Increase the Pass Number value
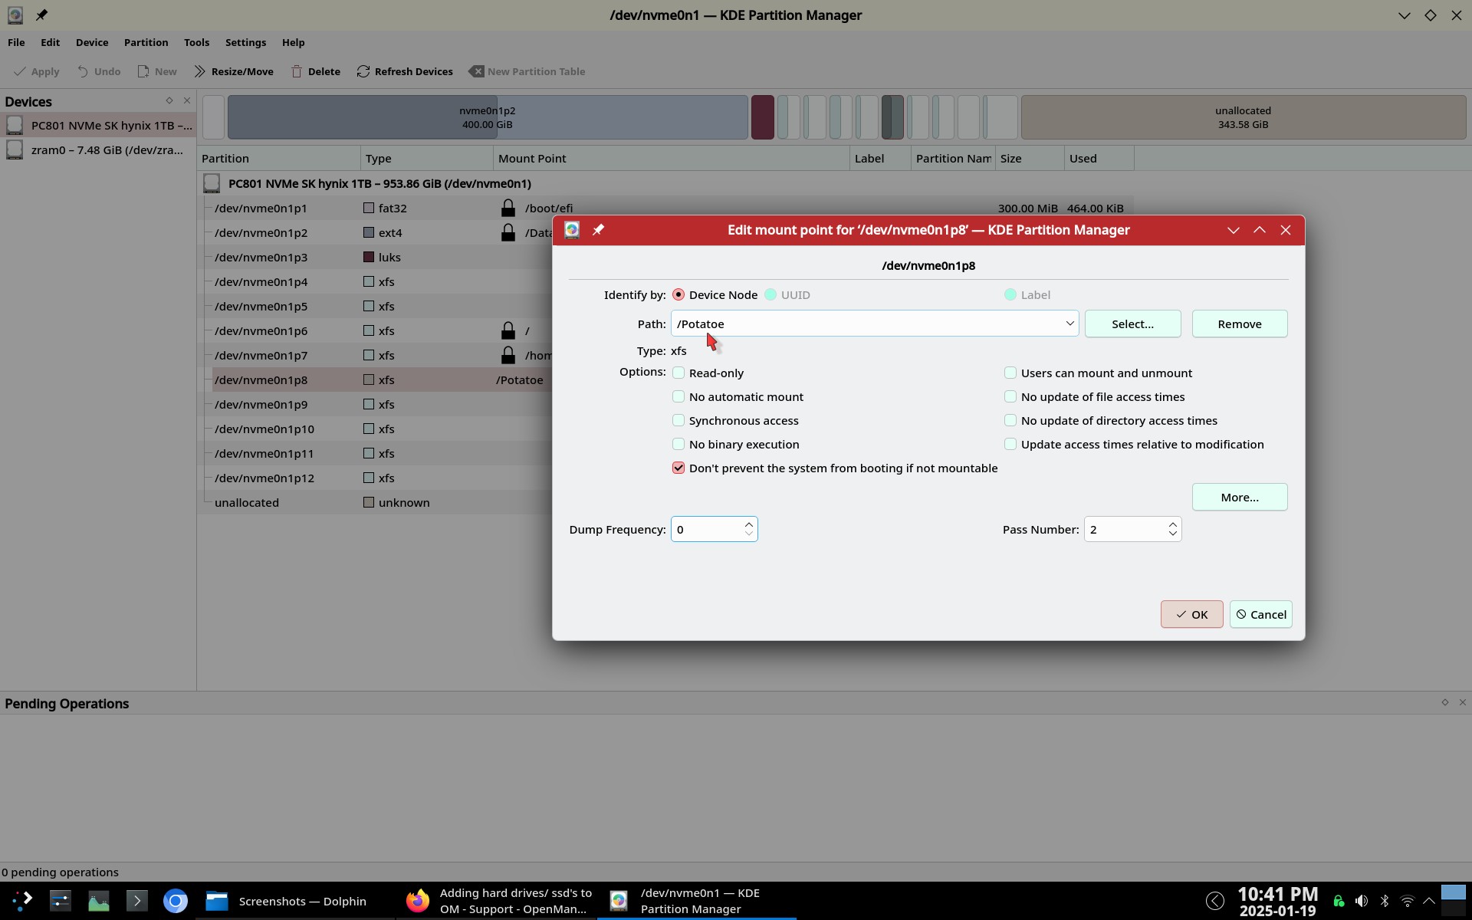 click(1172, 524)
